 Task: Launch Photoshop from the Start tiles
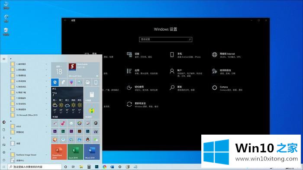88,131
